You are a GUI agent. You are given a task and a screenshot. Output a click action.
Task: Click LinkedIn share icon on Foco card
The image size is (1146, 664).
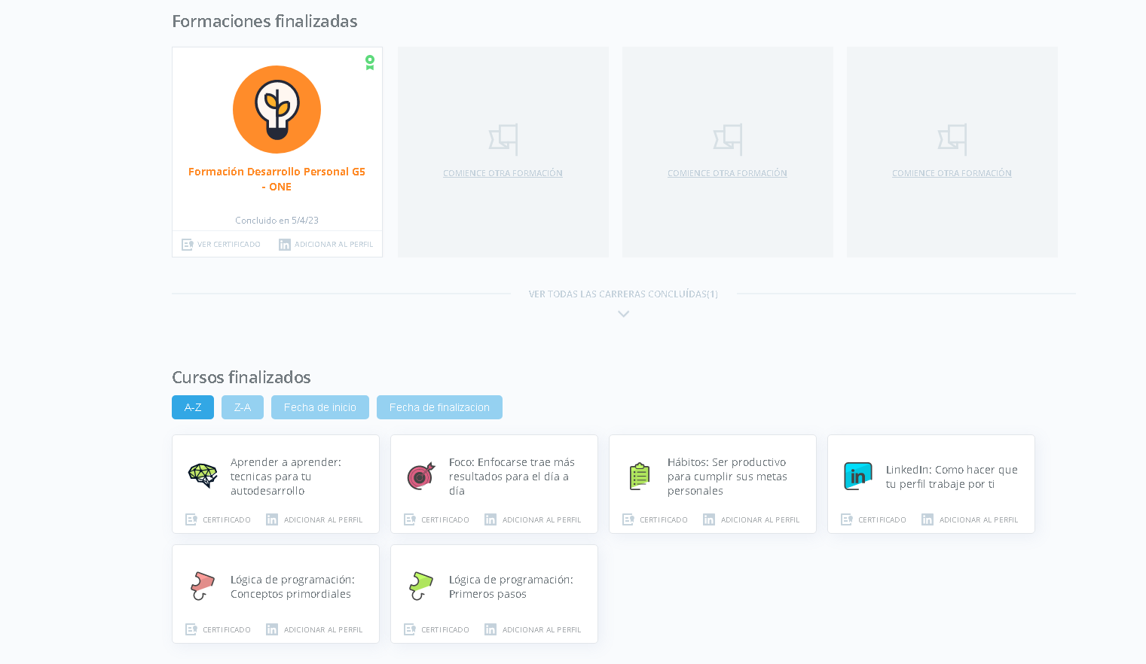490,519
